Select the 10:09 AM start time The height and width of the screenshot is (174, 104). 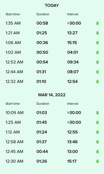point(14,113)
